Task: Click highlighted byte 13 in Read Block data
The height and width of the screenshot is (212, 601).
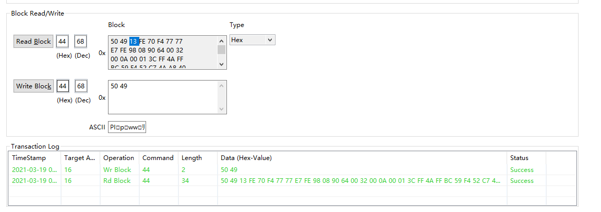Action: point(134,42)
